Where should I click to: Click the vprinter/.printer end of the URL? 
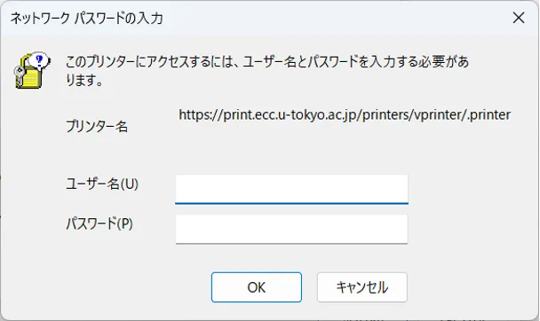[x=462, y=114]
